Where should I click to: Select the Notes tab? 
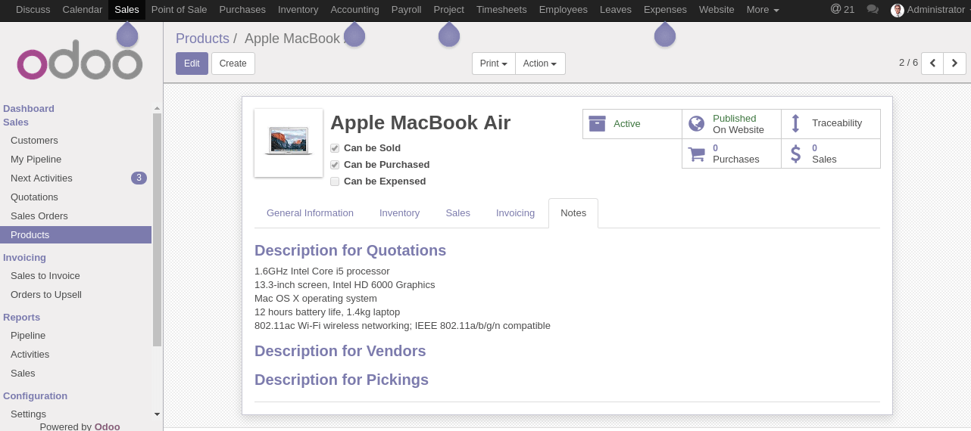573,213
